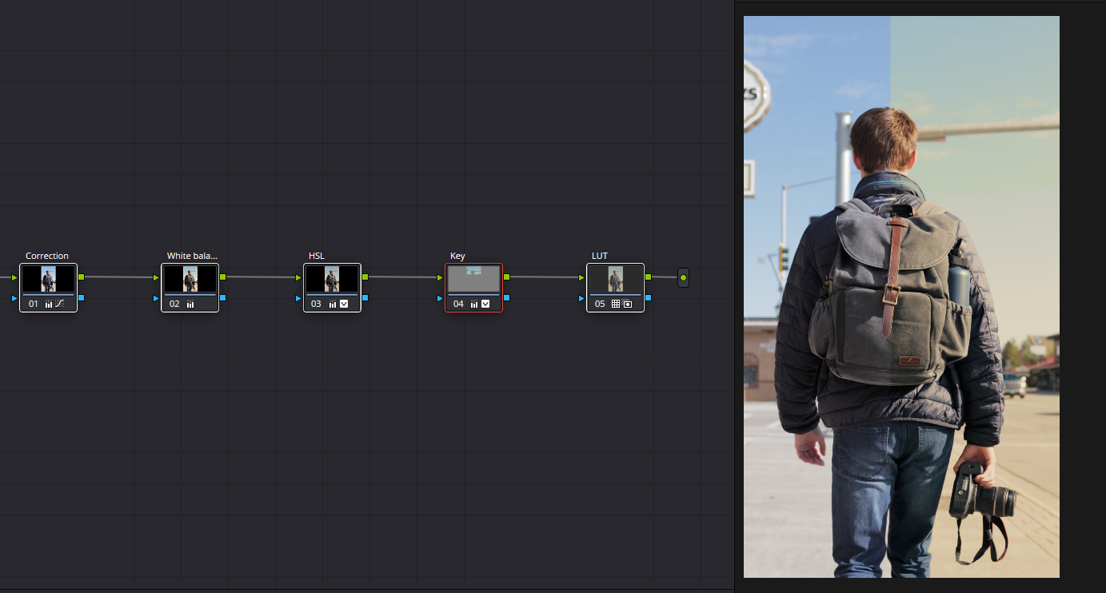Click the green RGB output of LUT node
Viewport: 1106px width, 593px height.
tap(649, 277)
